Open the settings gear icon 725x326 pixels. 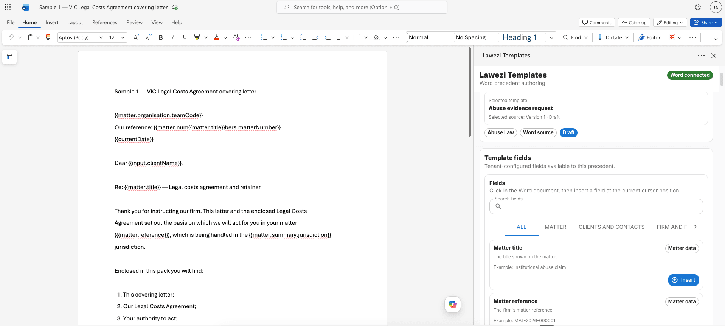click(x=698, y=7)
